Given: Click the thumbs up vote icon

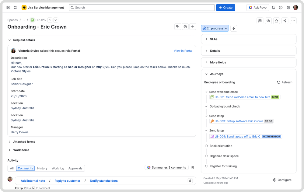Looking at the screenshot, I should [277, 21].
